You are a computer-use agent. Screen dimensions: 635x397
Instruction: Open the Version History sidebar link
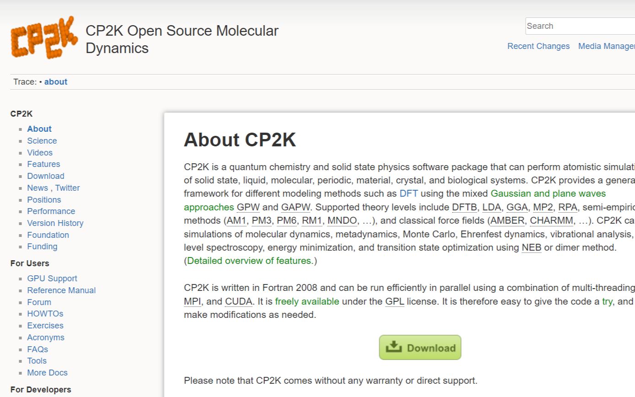[55, 223]
